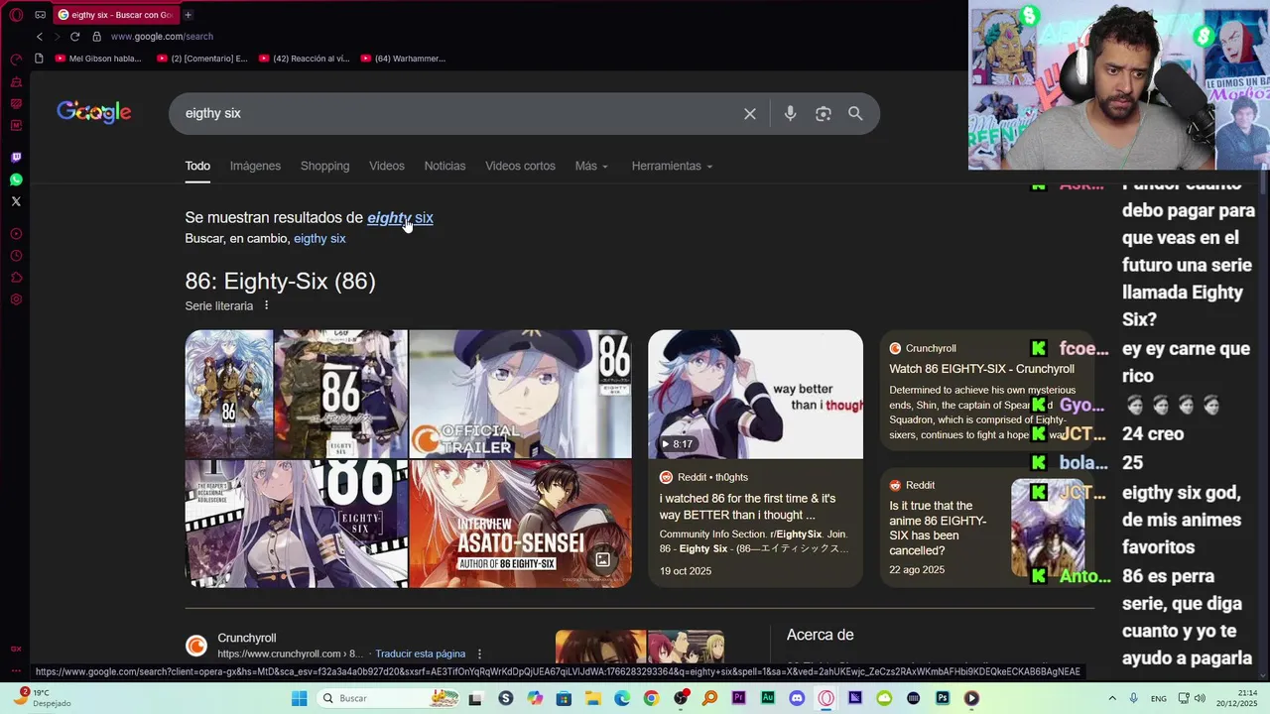Switch to the Videos tab
This screenshot has height=714, width=1270.
click(x=387, y=166)
